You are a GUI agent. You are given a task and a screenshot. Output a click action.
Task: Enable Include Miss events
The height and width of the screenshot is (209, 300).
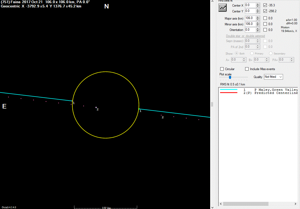247,69
